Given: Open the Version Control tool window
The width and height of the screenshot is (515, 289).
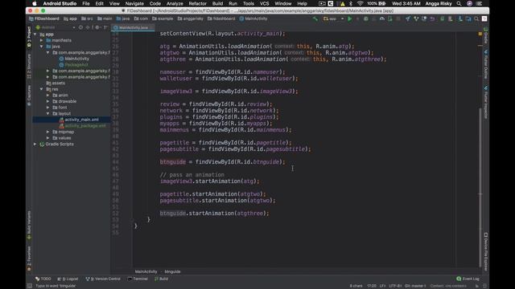Looking at the screenshot, I should tap(103, 279).
